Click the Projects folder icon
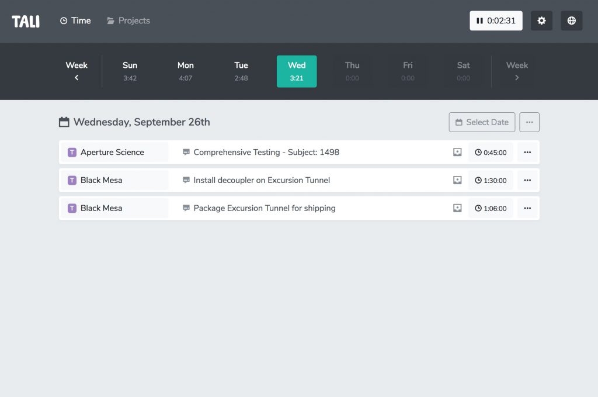This screenshot has height=397, width=598. pyautogui.click(x=110, y=20)
